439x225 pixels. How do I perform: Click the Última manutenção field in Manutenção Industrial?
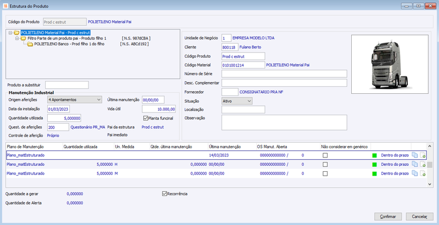(153, 100)
